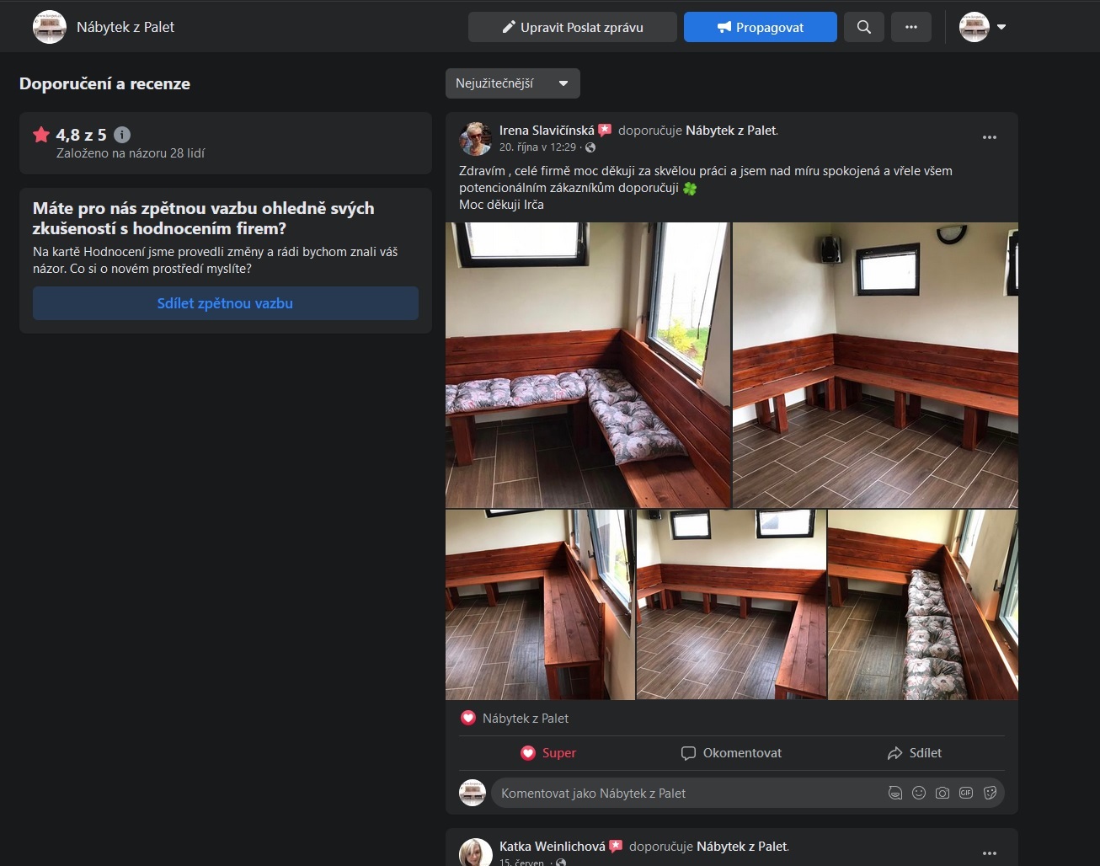Open the account dropdown arrow at top right
The width and height of the screenshot is (1100, 866).
coord(1001,27)
